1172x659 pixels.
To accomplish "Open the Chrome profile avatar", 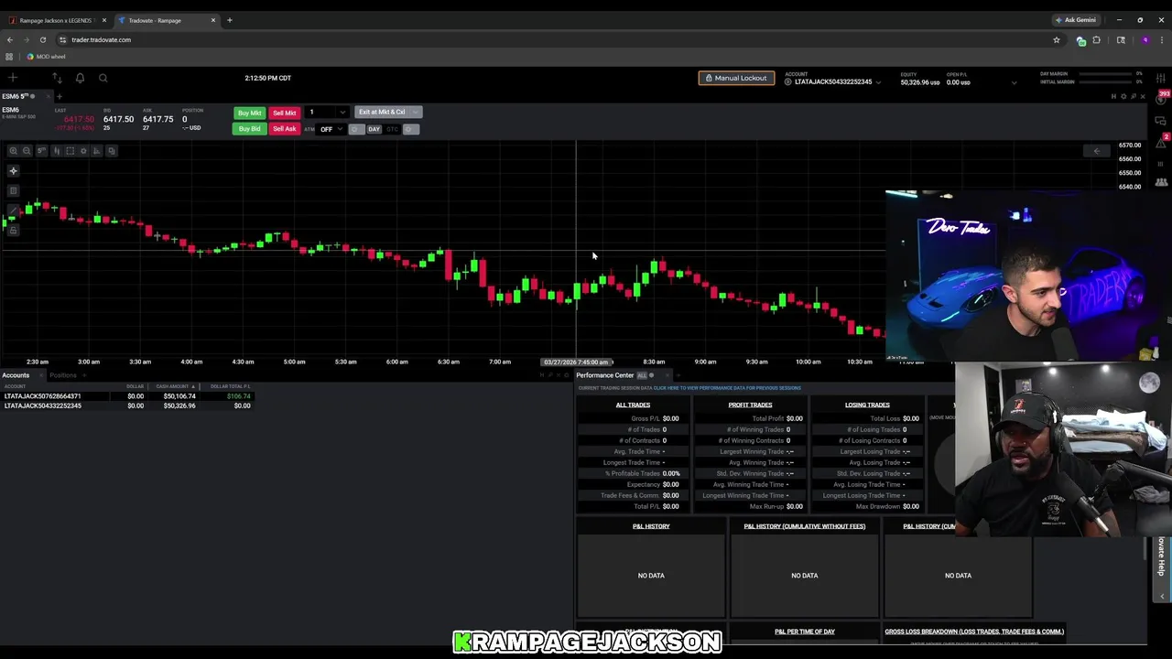I will [1145, 39].
